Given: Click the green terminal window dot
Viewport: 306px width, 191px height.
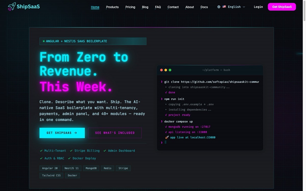Looking at the screenshot, I should [x=170, y=70].
